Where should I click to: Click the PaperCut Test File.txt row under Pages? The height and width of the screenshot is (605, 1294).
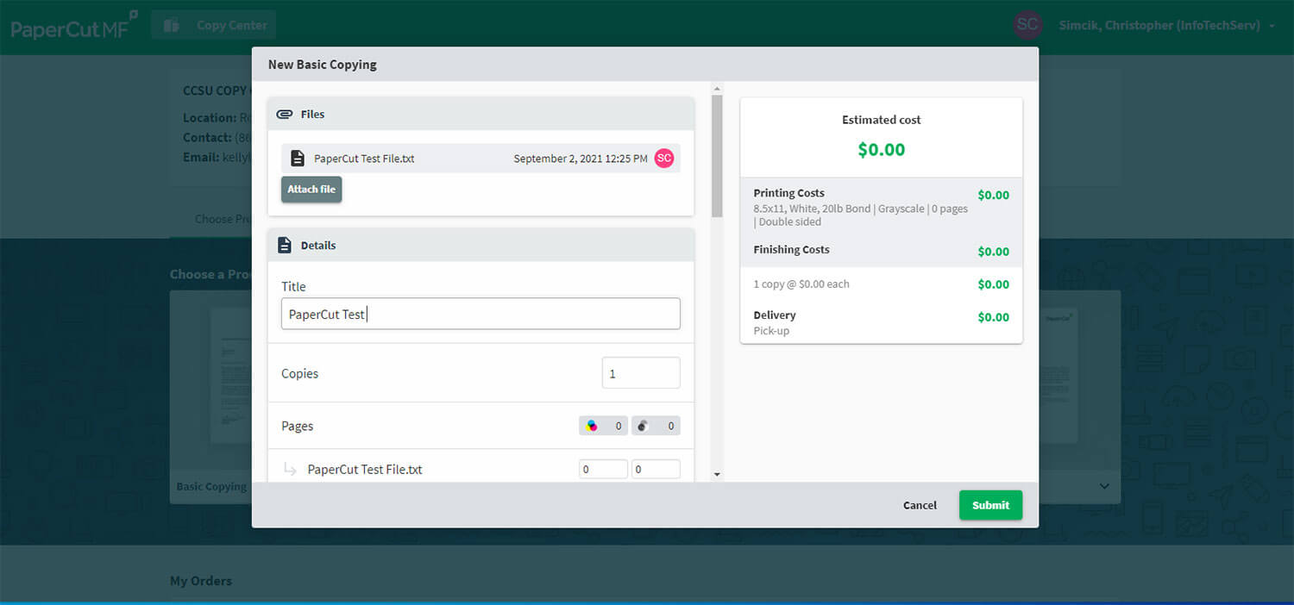pos(481,470)
